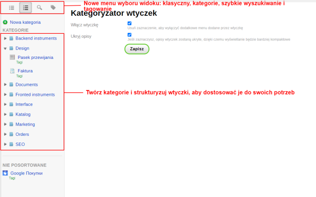
Task: Click the Interface folder icon
Action: tap(11, 104)
